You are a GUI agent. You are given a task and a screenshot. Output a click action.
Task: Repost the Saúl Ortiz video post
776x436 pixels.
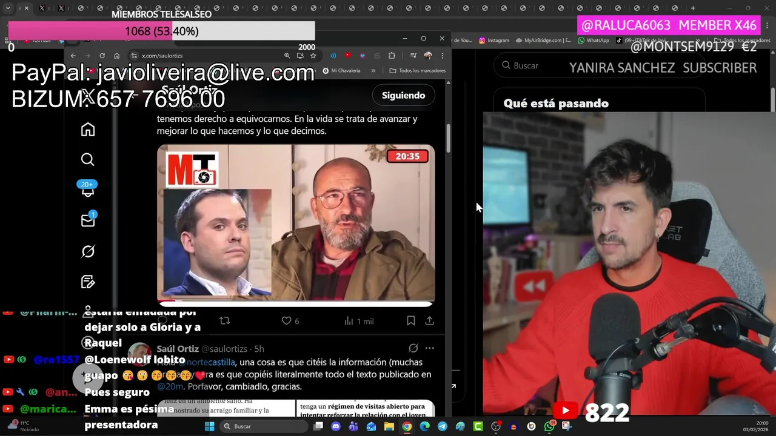tap(225, 321)
